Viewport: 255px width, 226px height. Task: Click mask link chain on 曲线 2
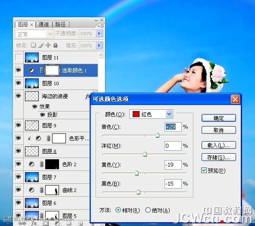pos(41,190)
